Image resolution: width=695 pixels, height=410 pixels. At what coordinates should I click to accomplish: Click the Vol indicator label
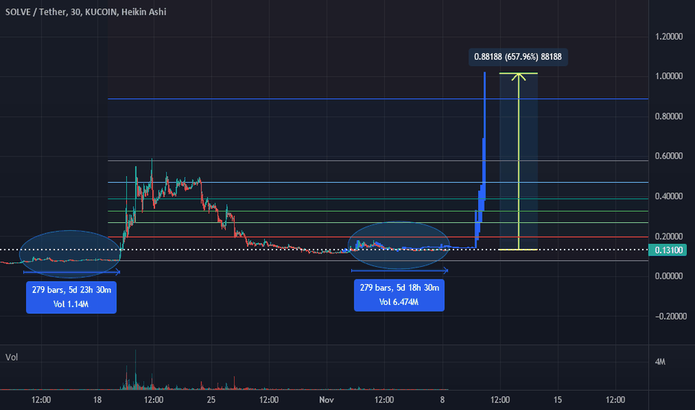click(x=11, y=357)
